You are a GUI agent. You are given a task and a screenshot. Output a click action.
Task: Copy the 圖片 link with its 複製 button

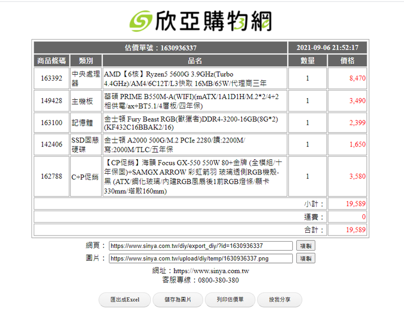[306, 258]
